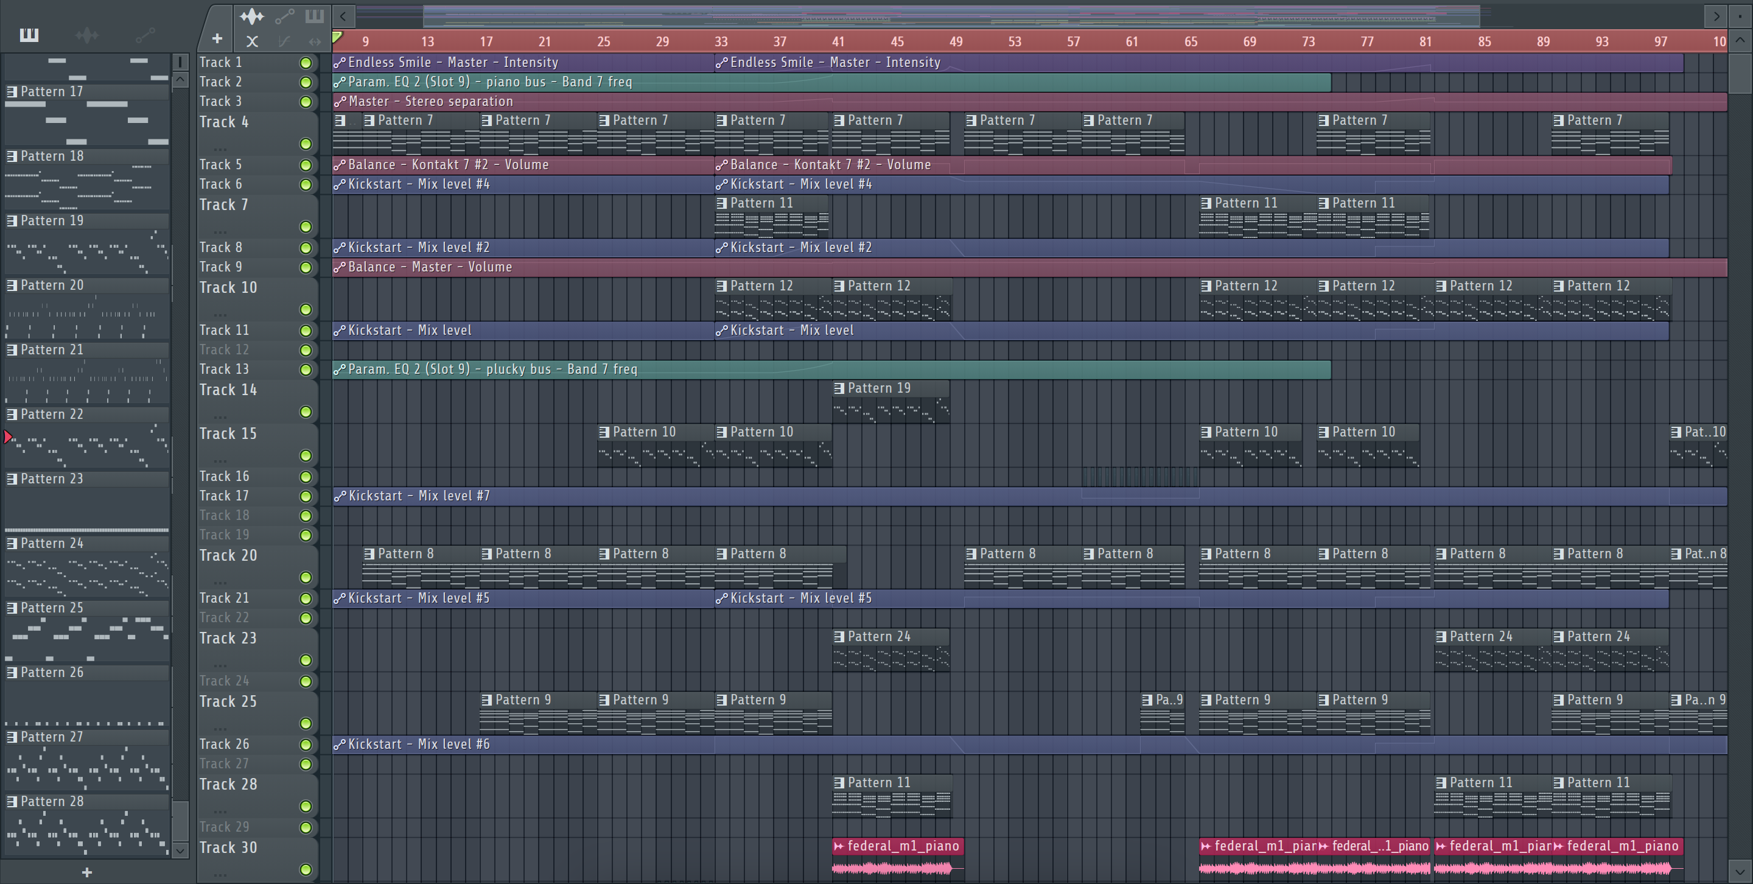This screenshot has height=884, width=1753.
Task: Show audio clips in the picker panel
Action: click(87, 35)
